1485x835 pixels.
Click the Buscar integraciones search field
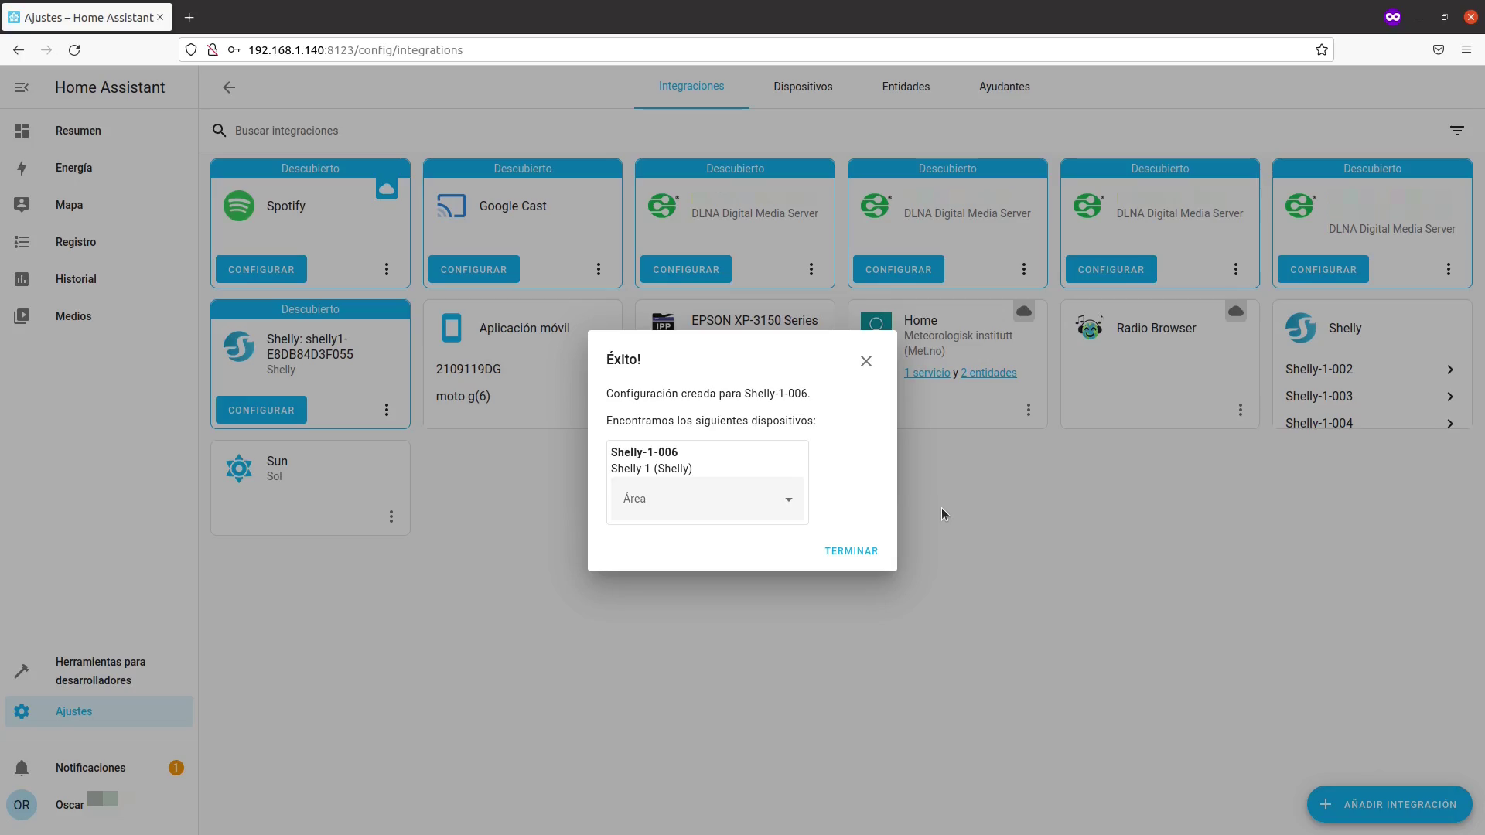point(541,131)
